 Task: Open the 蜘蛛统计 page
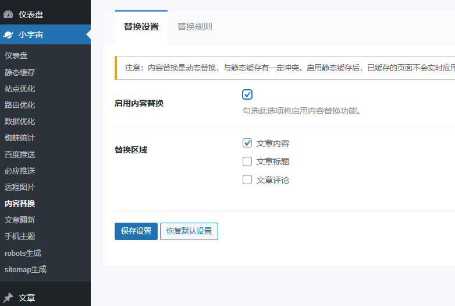point(20,138)
